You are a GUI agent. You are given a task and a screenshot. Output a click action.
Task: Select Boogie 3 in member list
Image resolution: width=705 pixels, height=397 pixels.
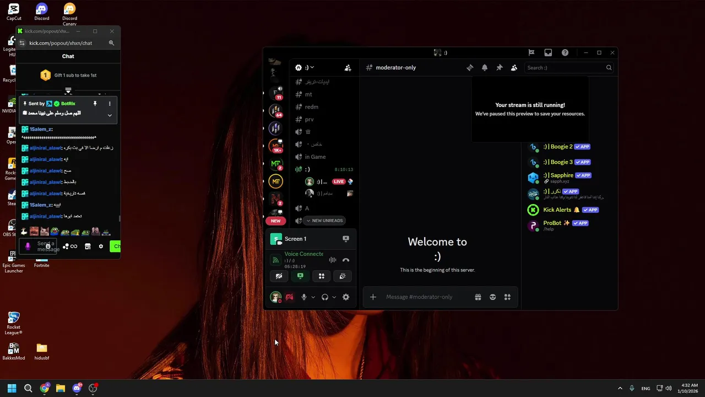[x=570, y=162]
